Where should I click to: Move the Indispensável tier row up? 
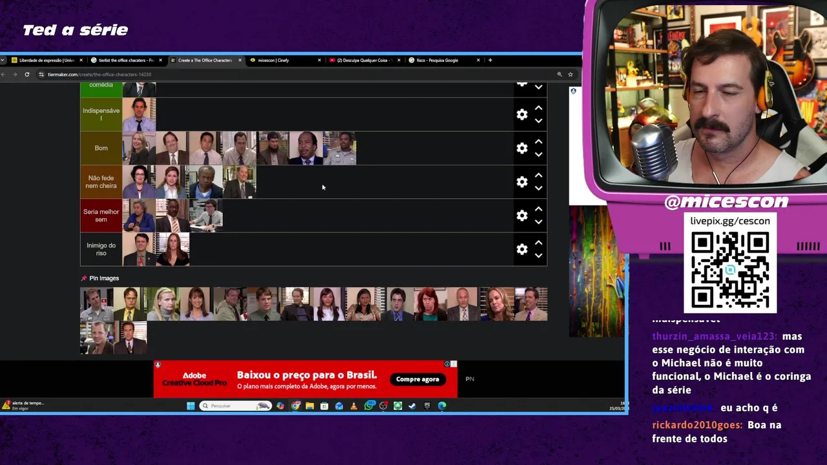[x=538, y=108]
